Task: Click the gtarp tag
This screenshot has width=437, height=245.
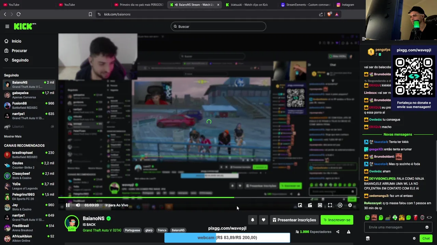Action: 149,230
